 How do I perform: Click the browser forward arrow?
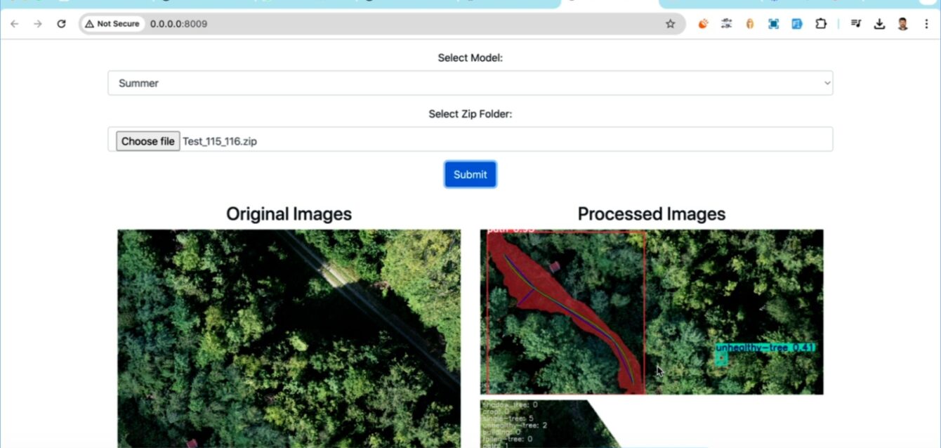pos(38,24)
